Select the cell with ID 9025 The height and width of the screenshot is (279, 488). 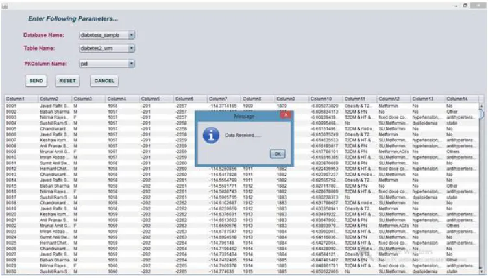point(21,243)
